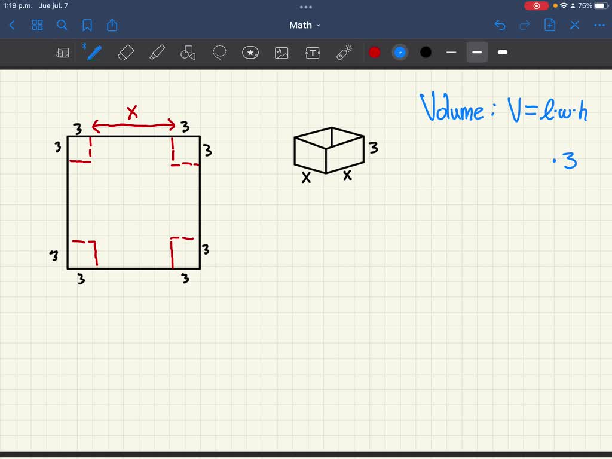Activate the Lasso selection tool
612x459 pixels.
[219, 53]
